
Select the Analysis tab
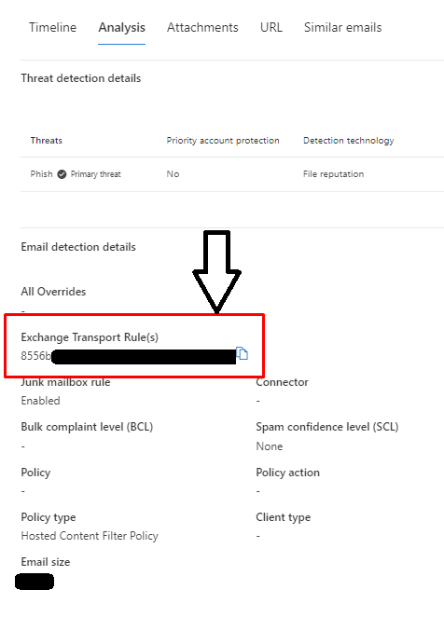click(x=122, y=28)
